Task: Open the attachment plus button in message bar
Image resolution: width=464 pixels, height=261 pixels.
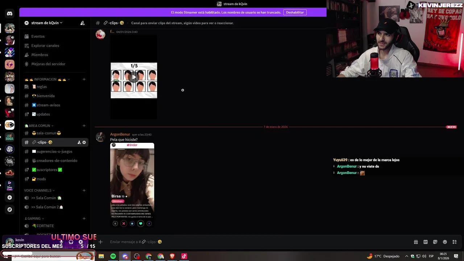Action: (x=101, y=242)
